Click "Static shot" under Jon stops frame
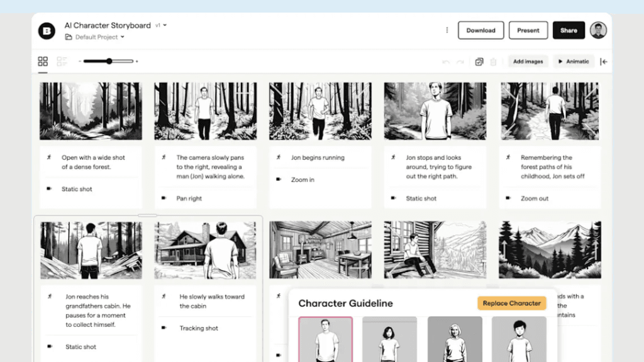This screenshot has width=644, height=362. 421,199
